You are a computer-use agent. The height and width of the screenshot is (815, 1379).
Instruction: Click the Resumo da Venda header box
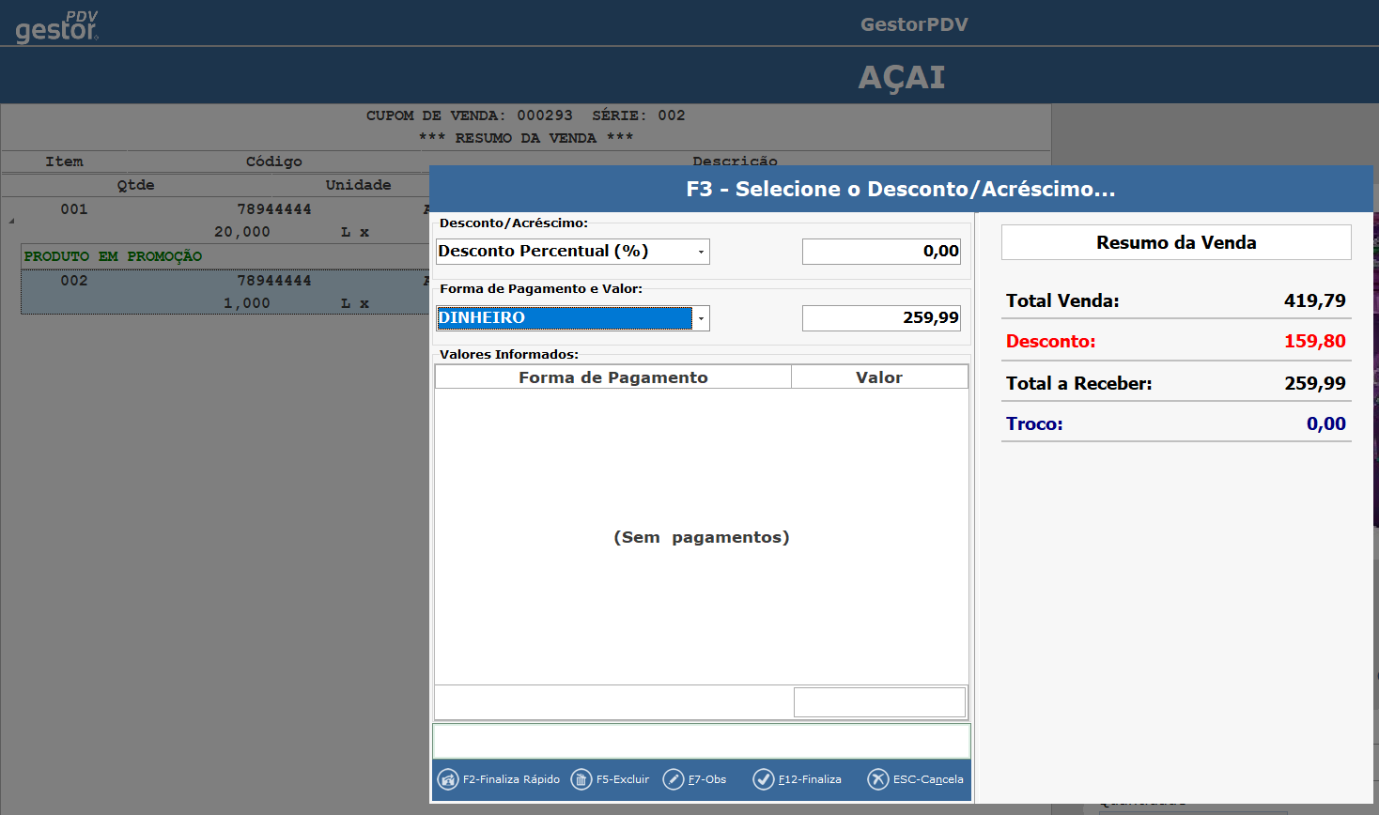coord(1176,242)
